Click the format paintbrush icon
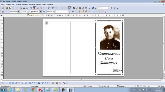Viewport: 165px width, 92px height. [x=49, y=8]
